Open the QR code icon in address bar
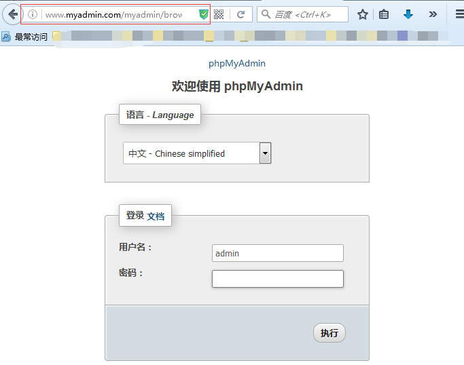Viewport: 464px width, 365px height. [219, 14]
